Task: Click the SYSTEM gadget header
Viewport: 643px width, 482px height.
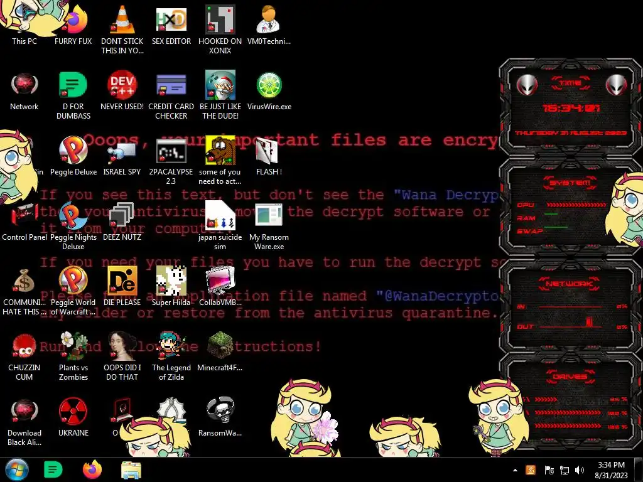Action: tap(570, 183)
